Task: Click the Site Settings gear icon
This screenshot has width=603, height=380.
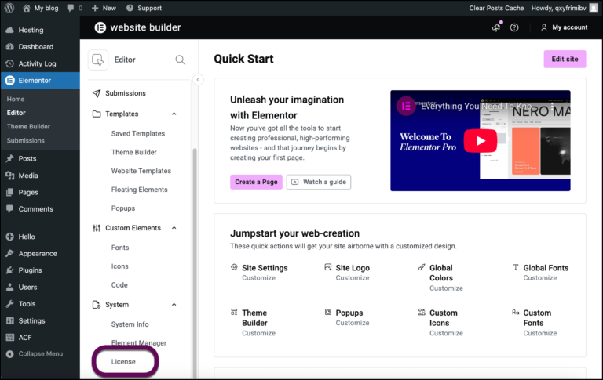Action: pos(234,267)
